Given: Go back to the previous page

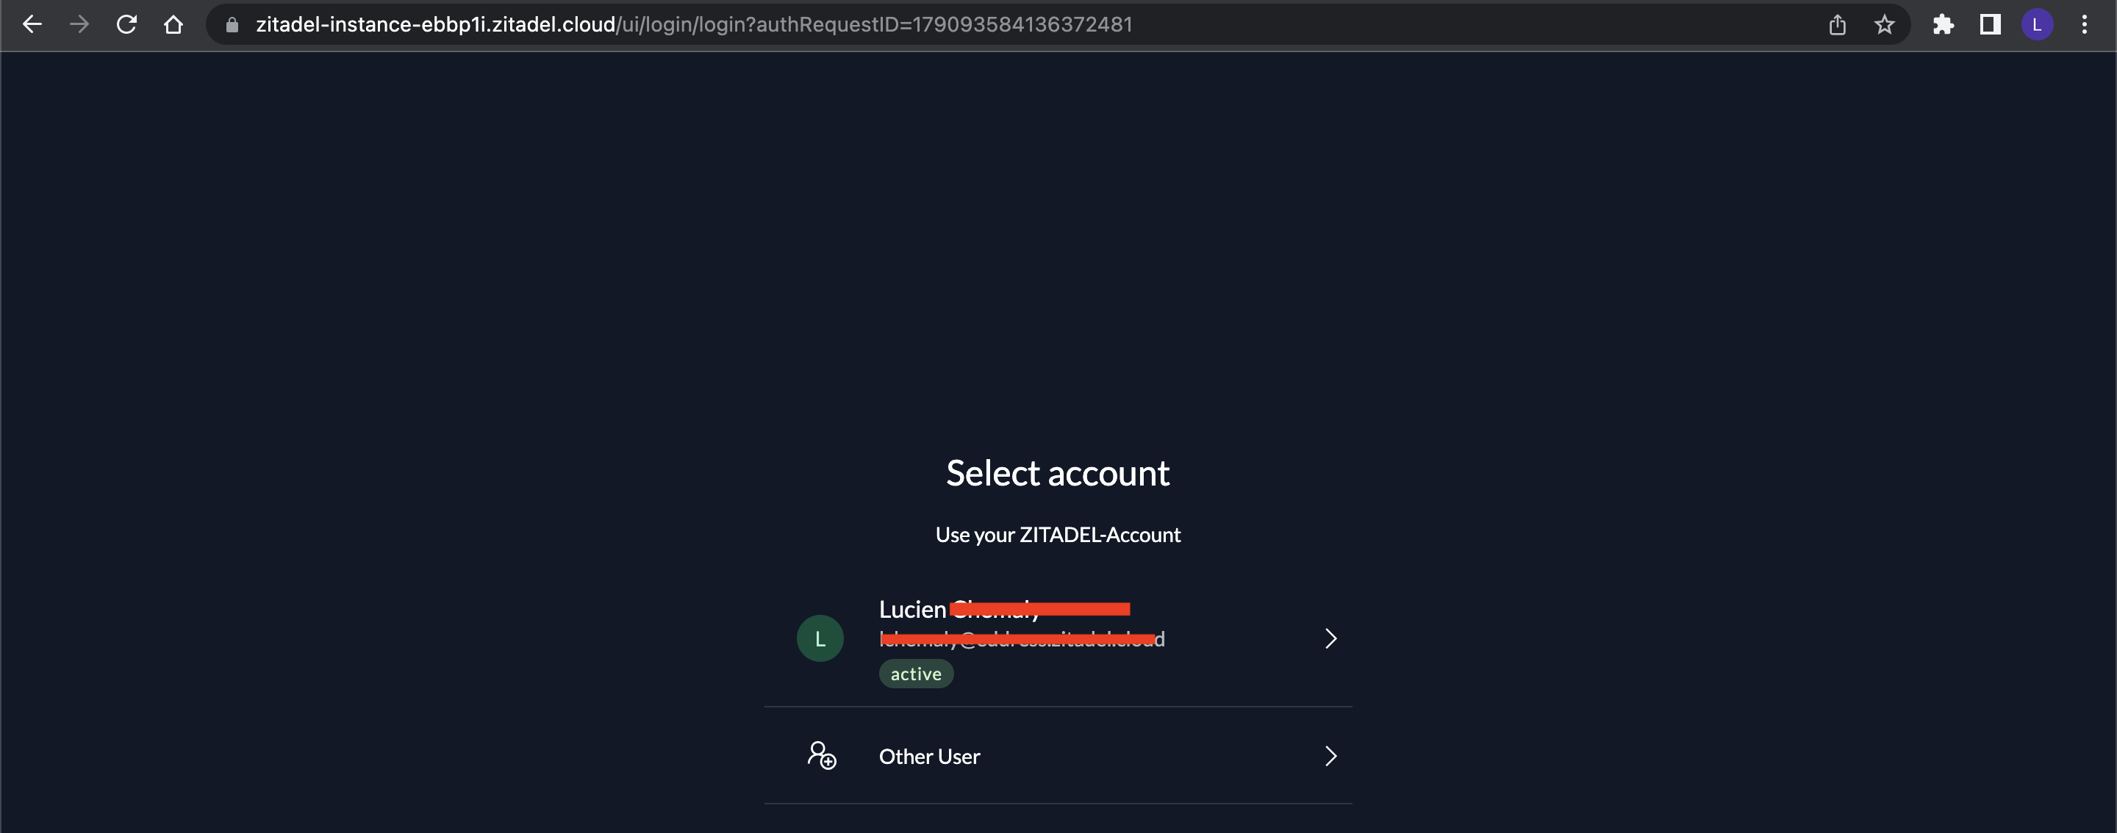Looking at the screenshot, I should click(x=32, y=25).
